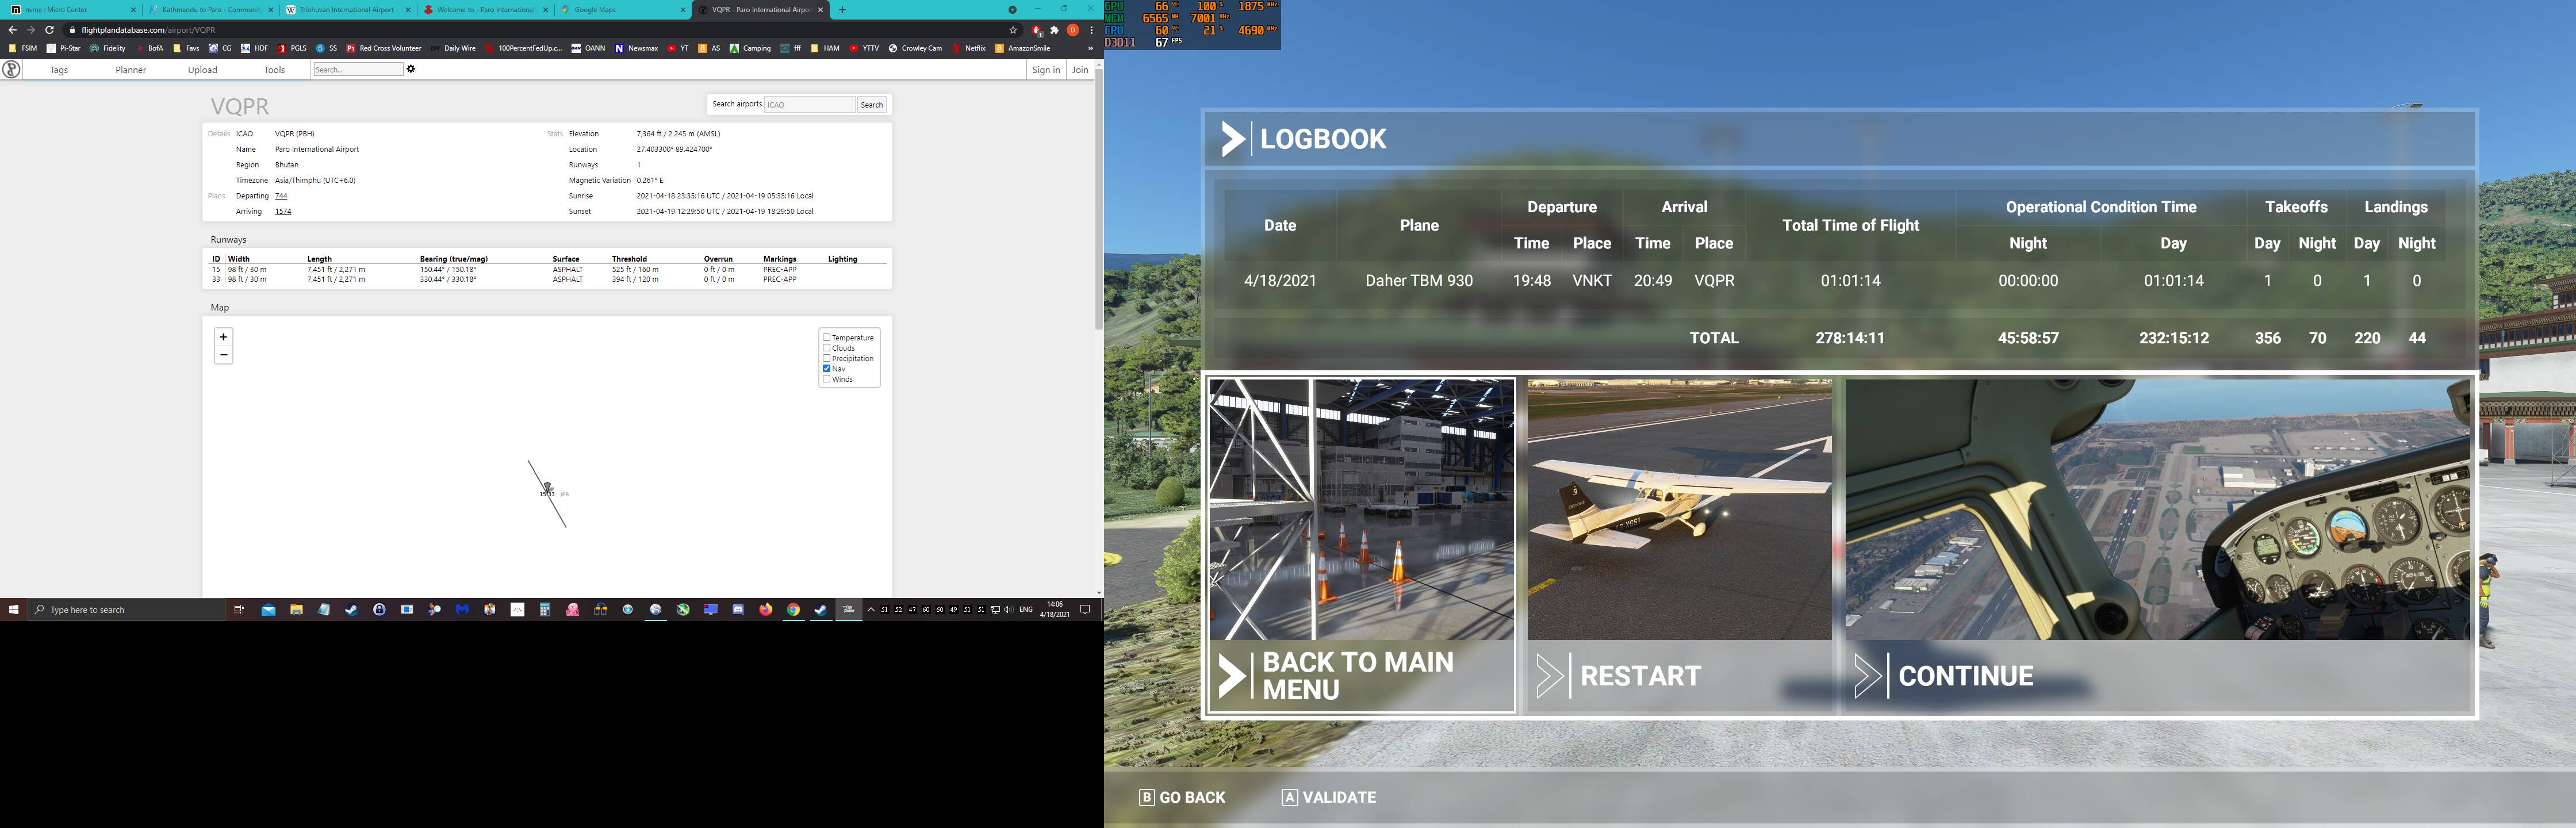This screenshot has width=2576, height=828.
Task: Open Firefox from the Windows taskbar
Action: click(x=765, y=609)
